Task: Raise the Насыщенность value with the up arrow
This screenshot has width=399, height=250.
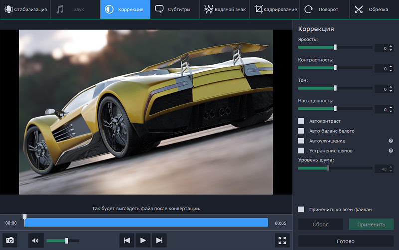Action: coord(391,107)
